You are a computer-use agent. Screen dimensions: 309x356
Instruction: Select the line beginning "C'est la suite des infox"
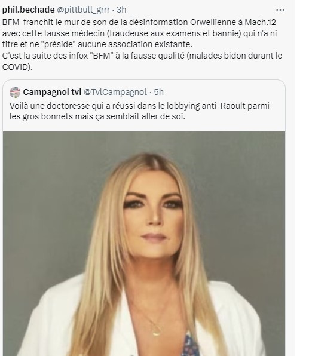coord(142,56)
